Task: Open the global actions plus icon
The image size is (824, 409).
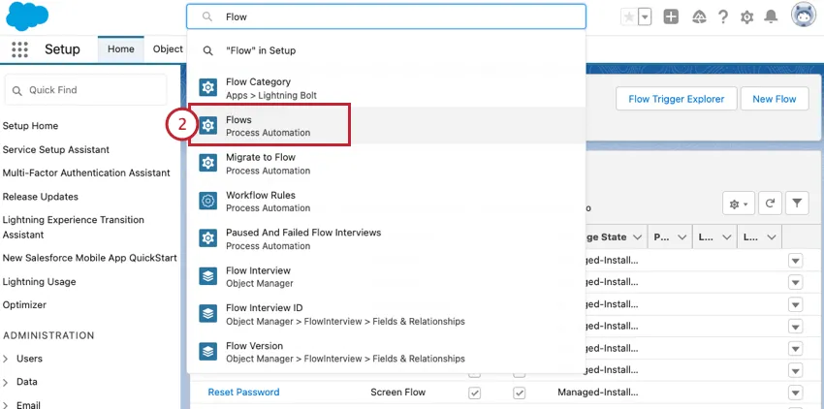Action: point(672,17)
